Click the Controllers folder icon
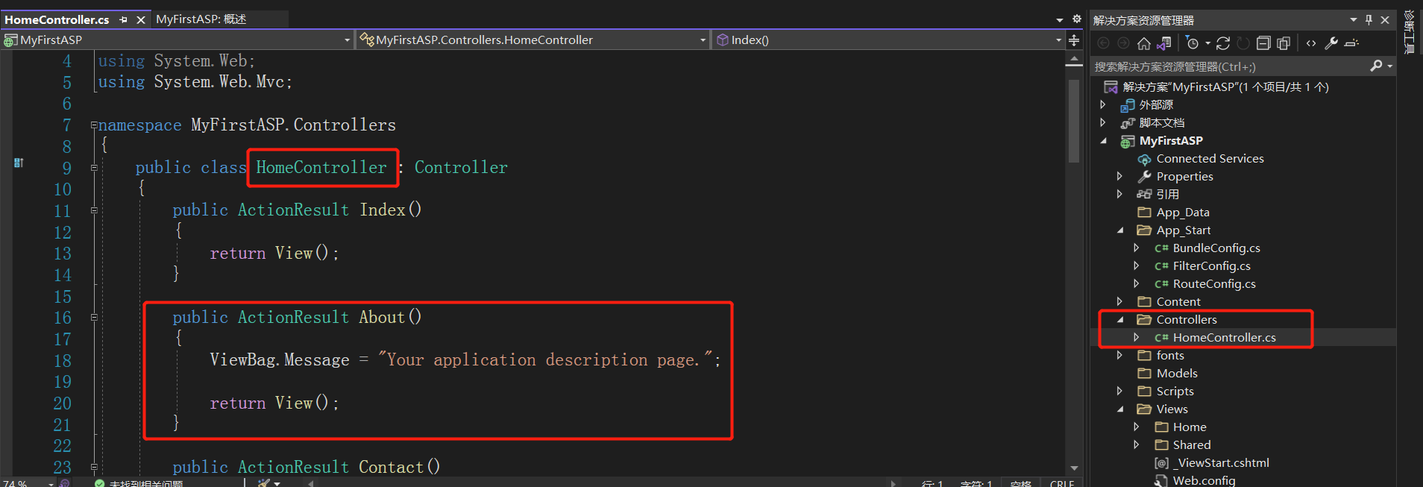1423x487 pixels. (x=1144, y=320)
